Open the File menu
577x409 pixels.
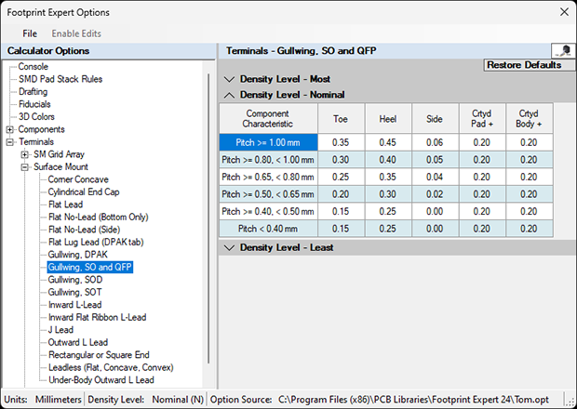30,33
